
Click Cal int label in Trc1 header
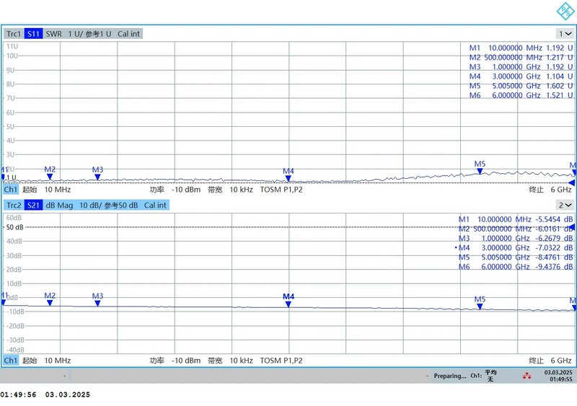tap(129, 34)
